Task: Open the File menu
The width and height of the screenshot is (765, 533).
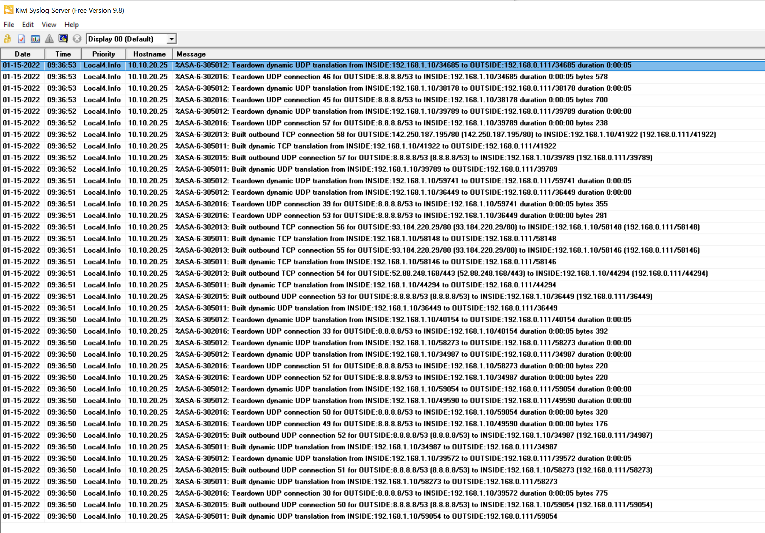Action: click(x=8, y=24)
